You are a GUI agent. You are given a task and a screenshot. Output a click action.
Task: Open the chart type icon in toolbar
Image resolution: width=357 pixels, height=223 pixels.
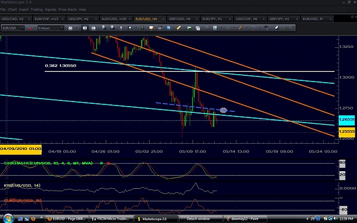pos(70,28)
